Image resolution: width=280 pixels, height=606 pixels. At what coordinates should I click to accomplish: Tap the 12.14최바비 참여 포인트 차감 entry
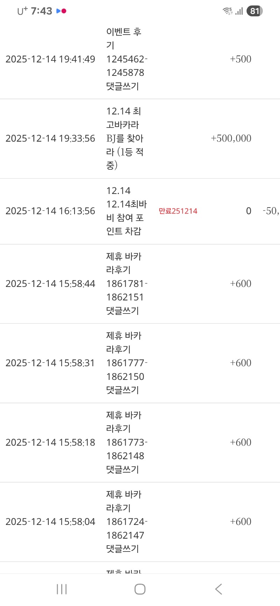(x=125, y=211)
